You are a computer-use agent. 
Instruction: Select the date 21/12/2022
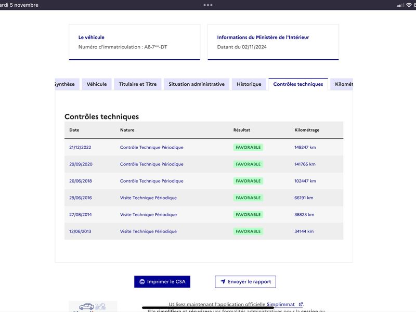coord(80,148)
